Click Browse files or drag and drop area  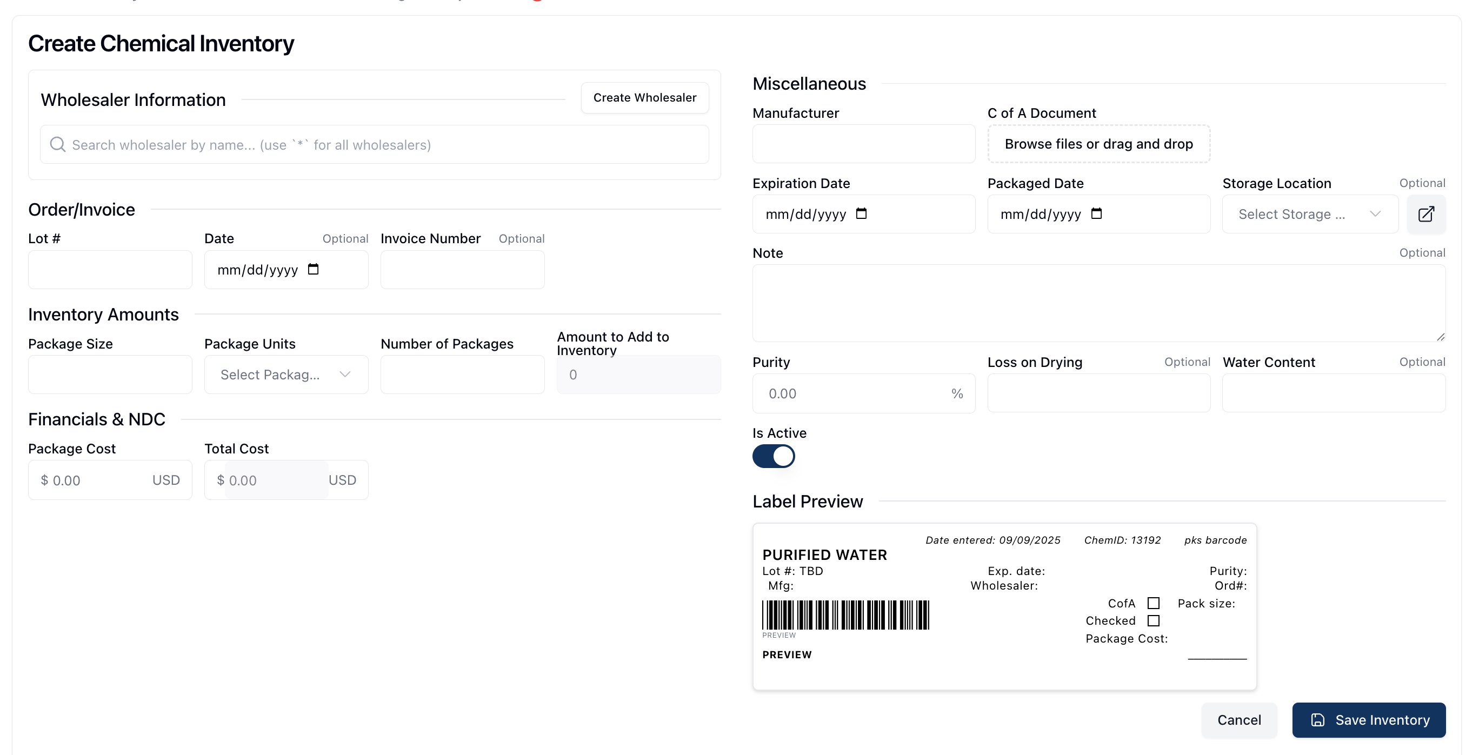tap(1098, 144)
